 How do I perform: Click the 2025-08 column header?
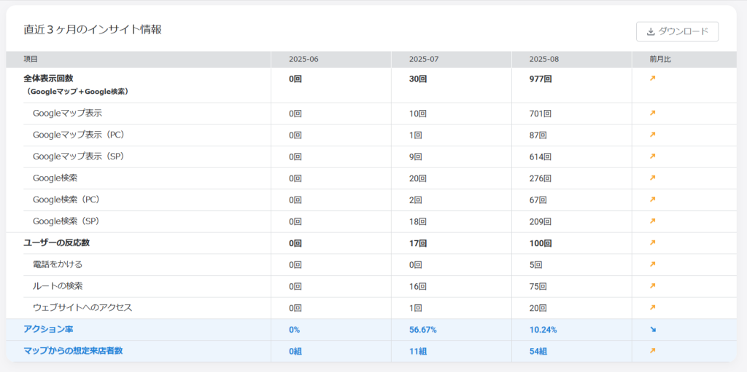pos(545,59)
